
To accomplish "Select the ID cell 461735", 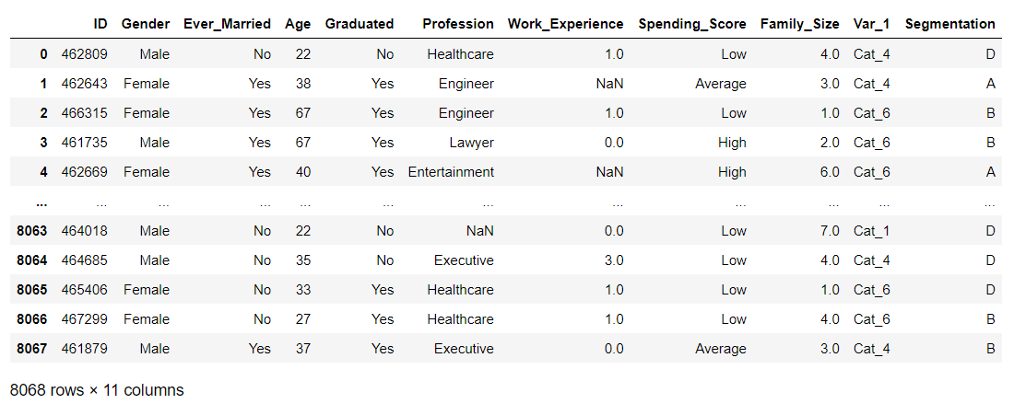I will pyautogui.click(x=85, y=143).
